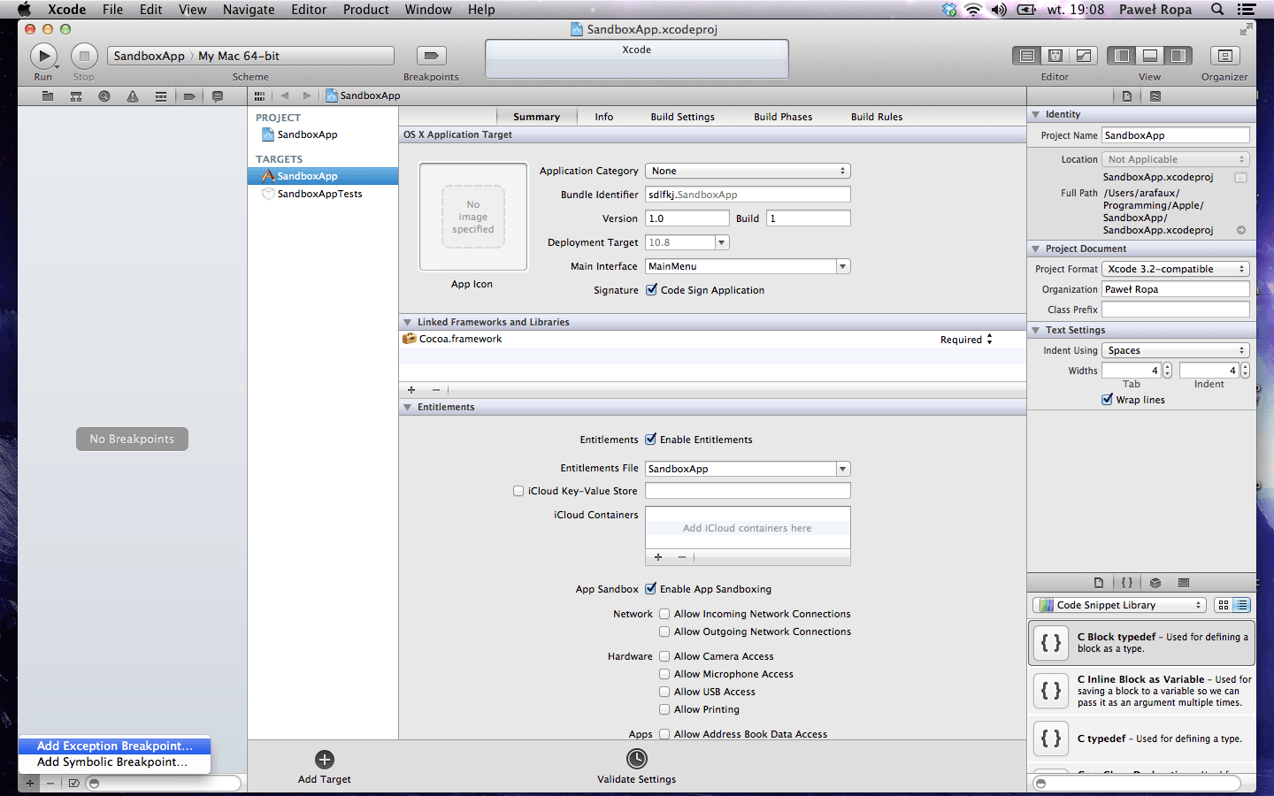Hide the navigator pane
The height and width of the screenshot is (796, 1274).
tap(1122, 56)
